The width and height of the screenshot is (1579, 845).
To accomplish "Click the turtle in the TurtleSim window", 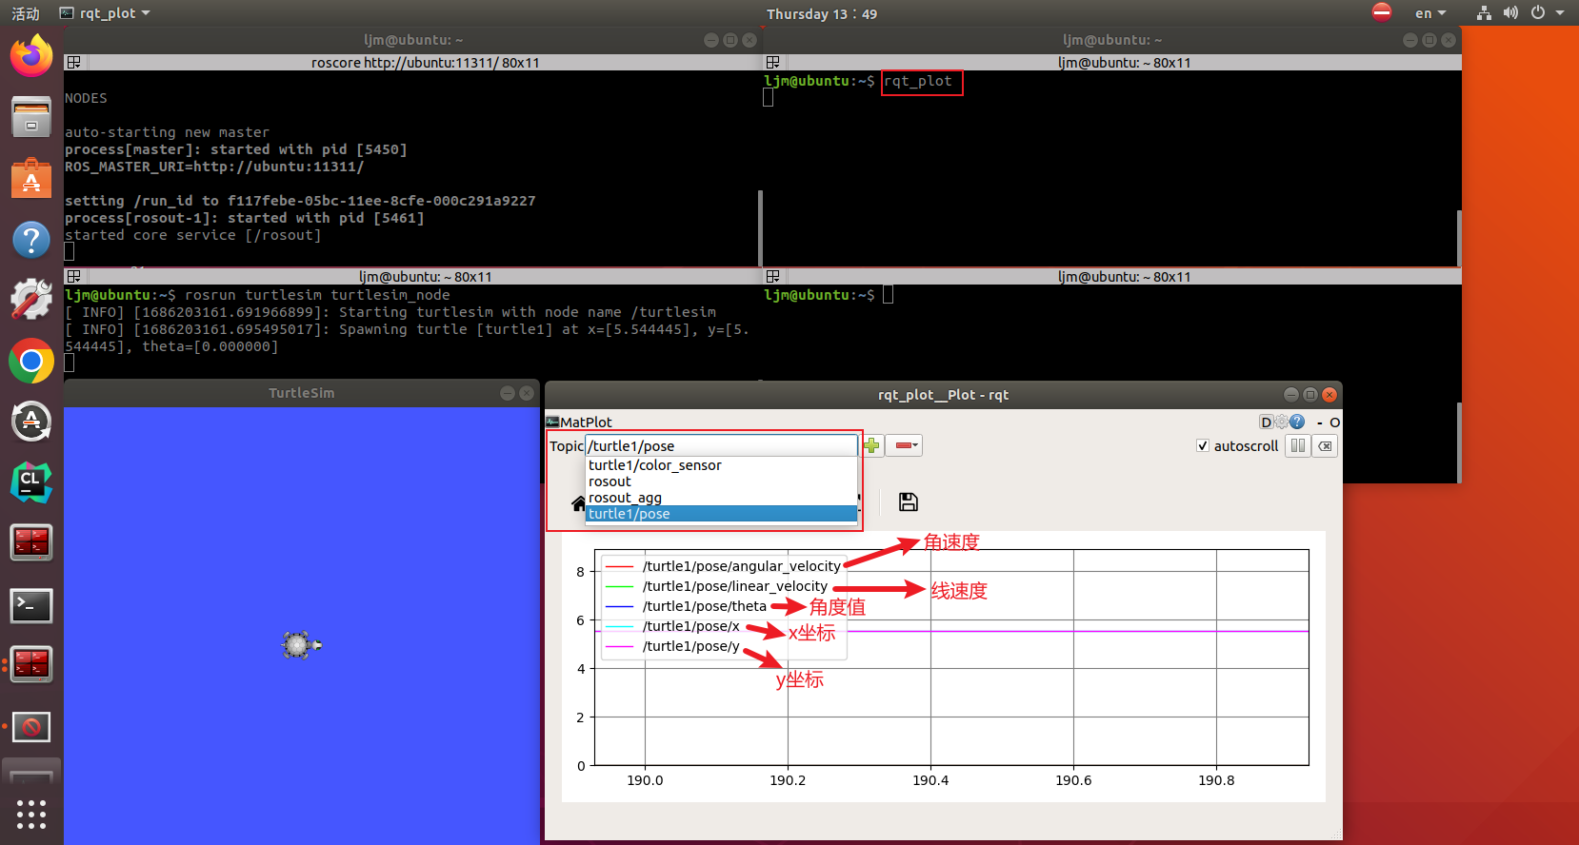I will (x=301, y=645).
